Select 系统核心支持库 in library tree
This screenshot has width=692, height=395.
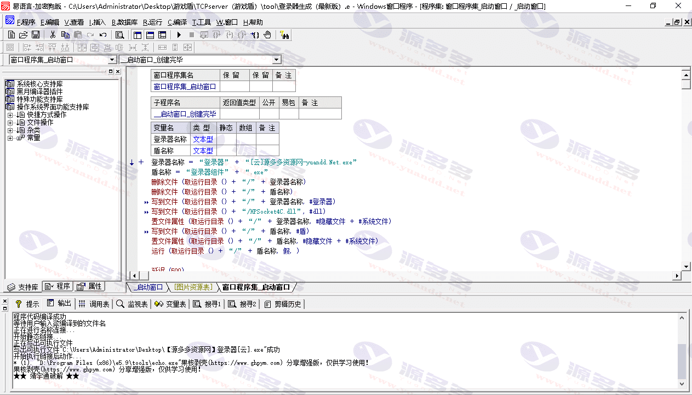coord(39,84)
